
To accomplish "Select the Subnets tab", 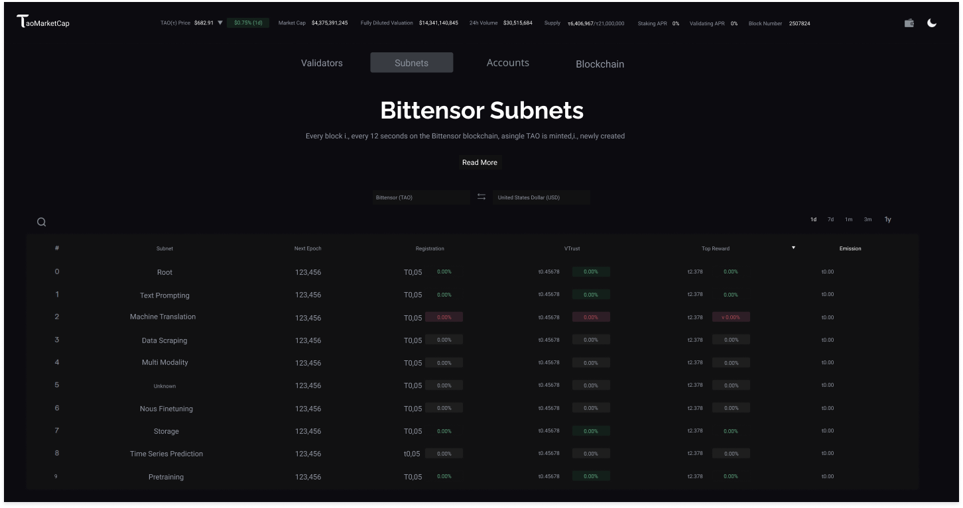I will [x=411, y=63].
